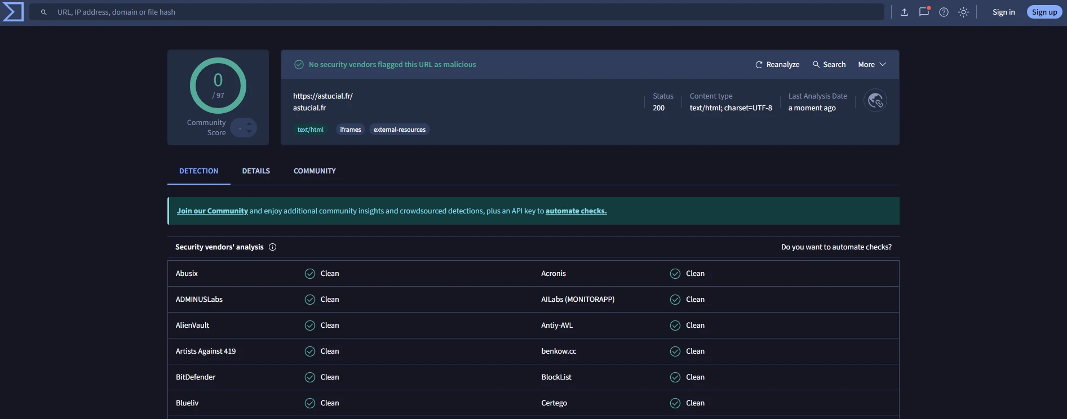Click the Sign up button
The width and height of the screenshot is (1067, 419).
[1044, 12]
